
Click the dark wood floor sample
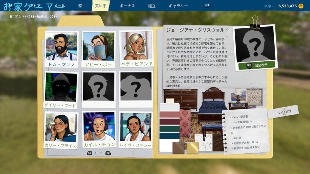(x=218, y=143)
